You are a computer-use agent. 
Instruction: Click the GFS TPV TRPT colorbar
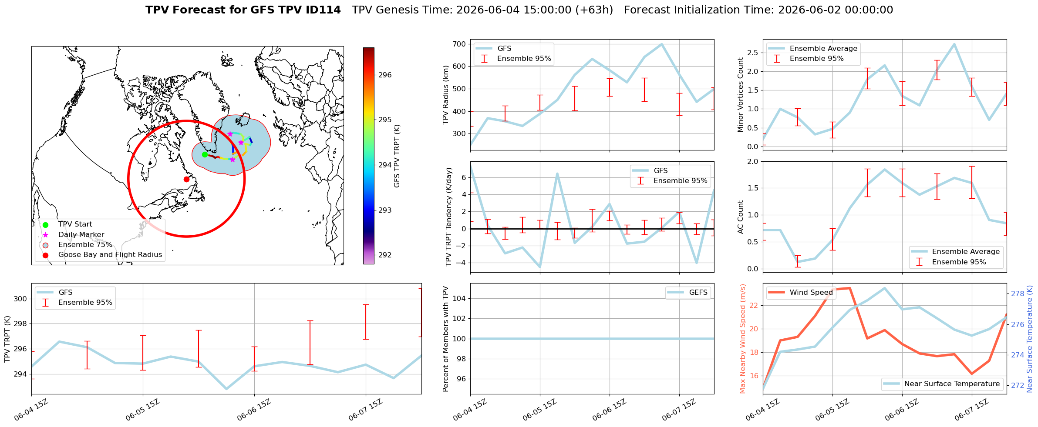pyautogui.click(x=368, y=156)
